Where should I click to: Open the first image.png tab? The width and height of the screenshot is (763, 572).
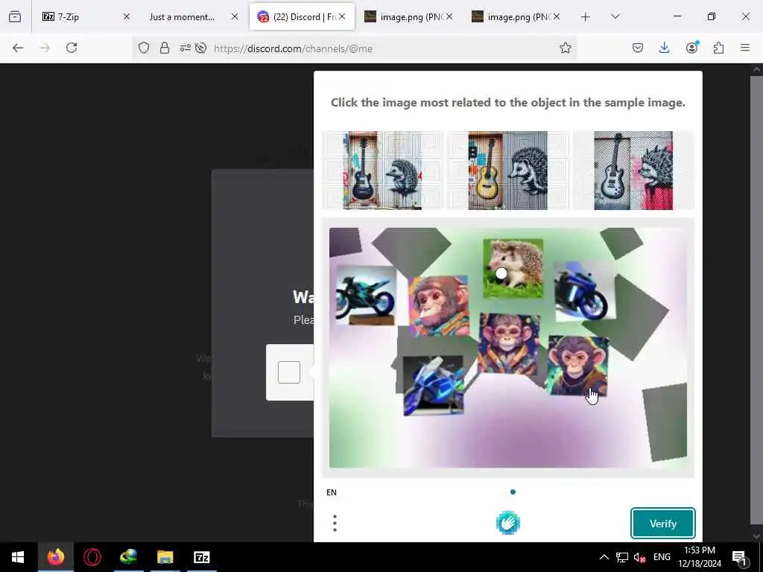[x=409, y=17]
